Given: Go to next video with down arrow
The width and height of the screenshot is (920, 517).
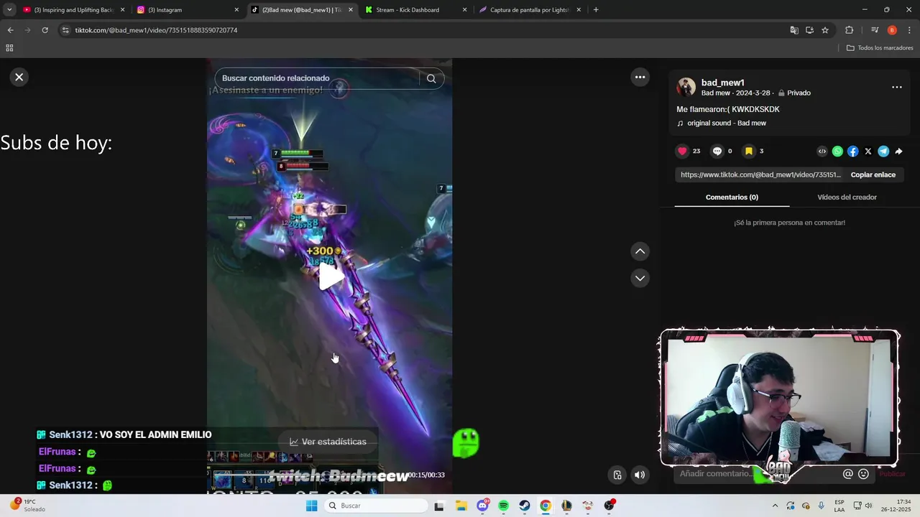Looking at the screenshot, I should 640,278.
